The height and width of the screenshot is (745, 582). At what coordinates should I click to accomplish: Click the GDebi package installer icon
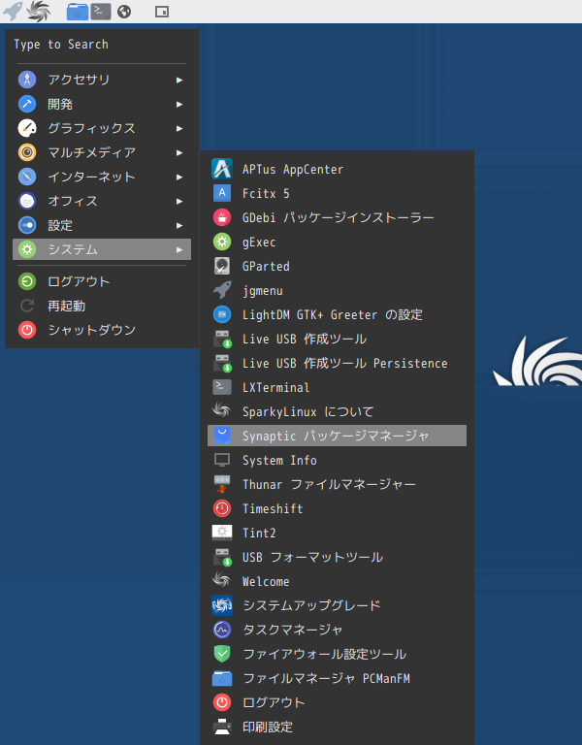coord(222,217)
